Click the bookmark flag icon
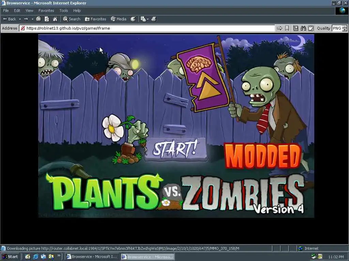Image resolution: width=349 pixels, height=261 pixels. pyautogui.click(x=287, y=28)
